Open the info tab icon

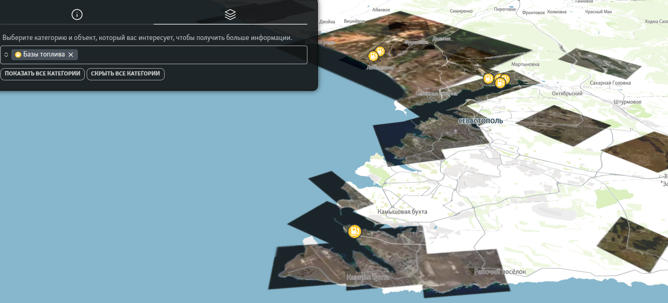77,15
